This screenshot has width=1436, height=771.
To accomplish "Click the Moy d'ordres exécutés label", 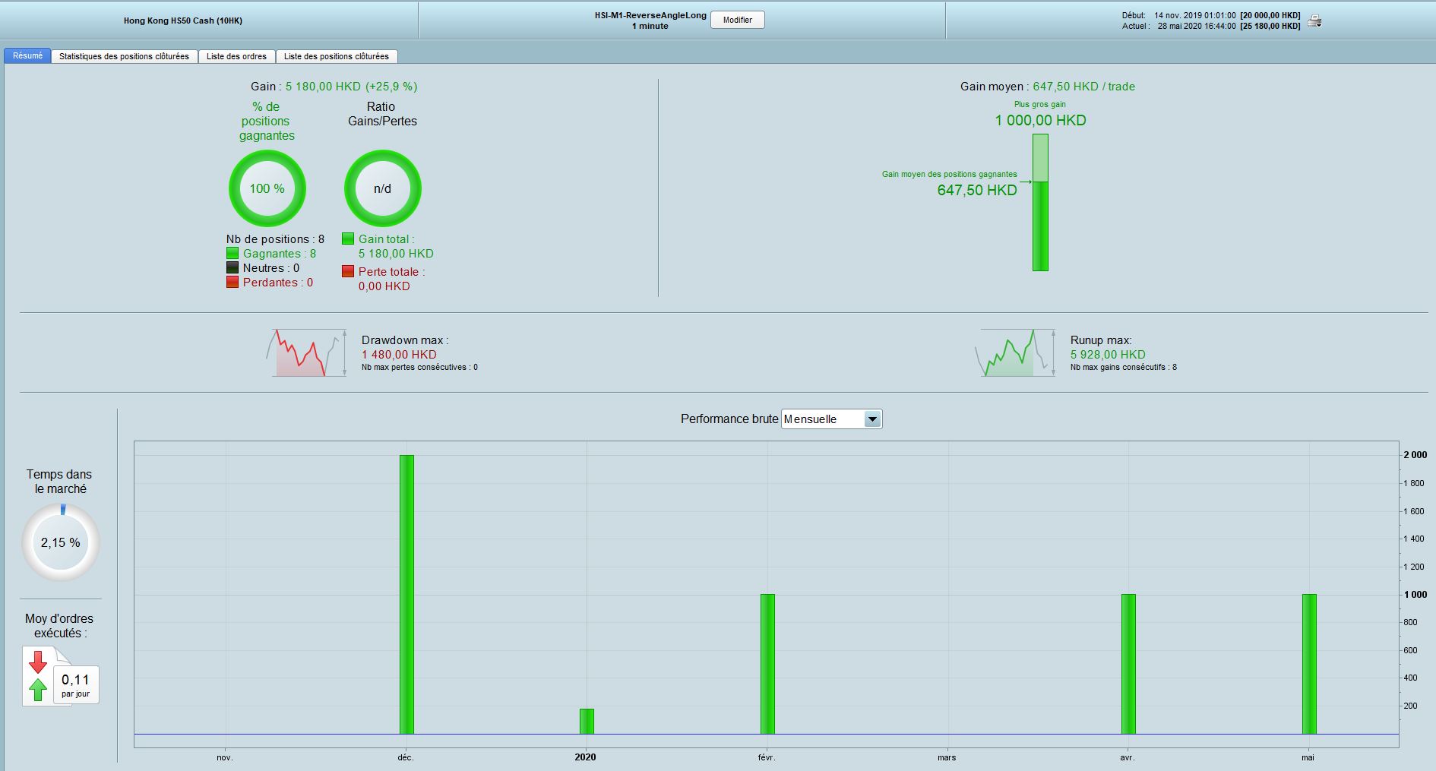I will click(x=59, y=626).
